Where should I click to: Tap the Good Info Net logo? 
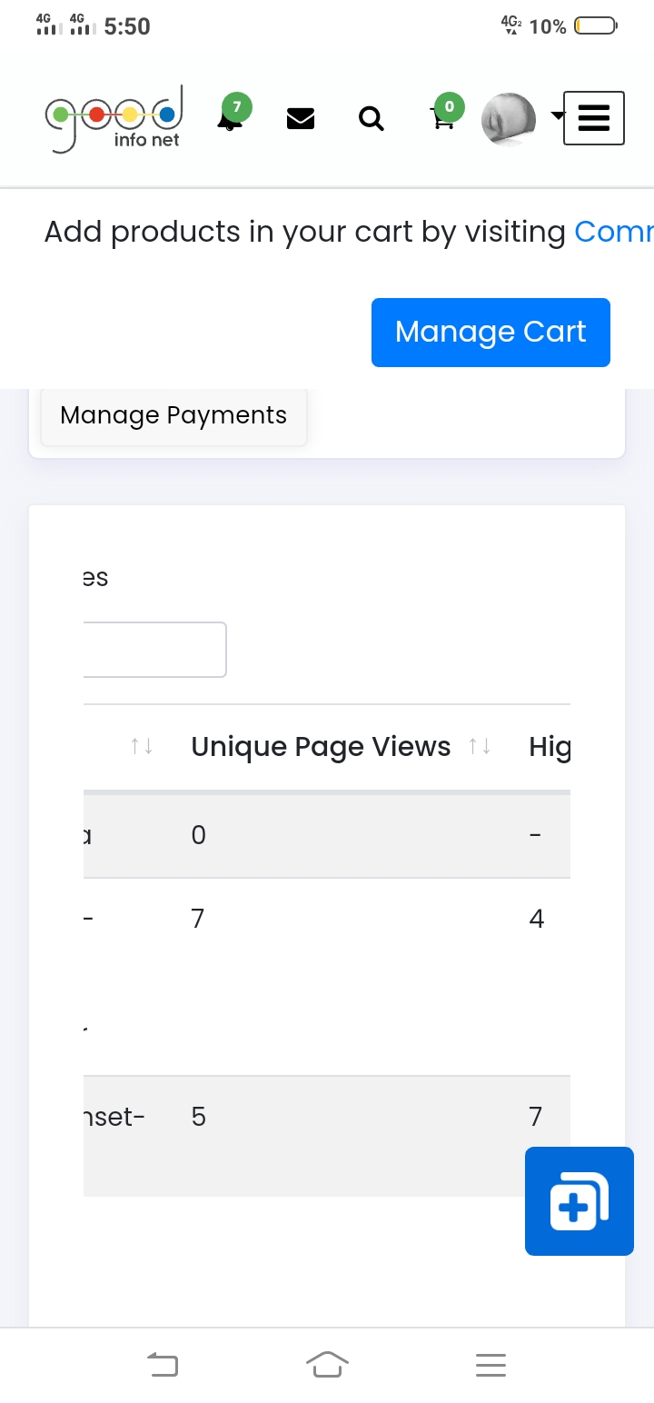(x=114, y=119)
